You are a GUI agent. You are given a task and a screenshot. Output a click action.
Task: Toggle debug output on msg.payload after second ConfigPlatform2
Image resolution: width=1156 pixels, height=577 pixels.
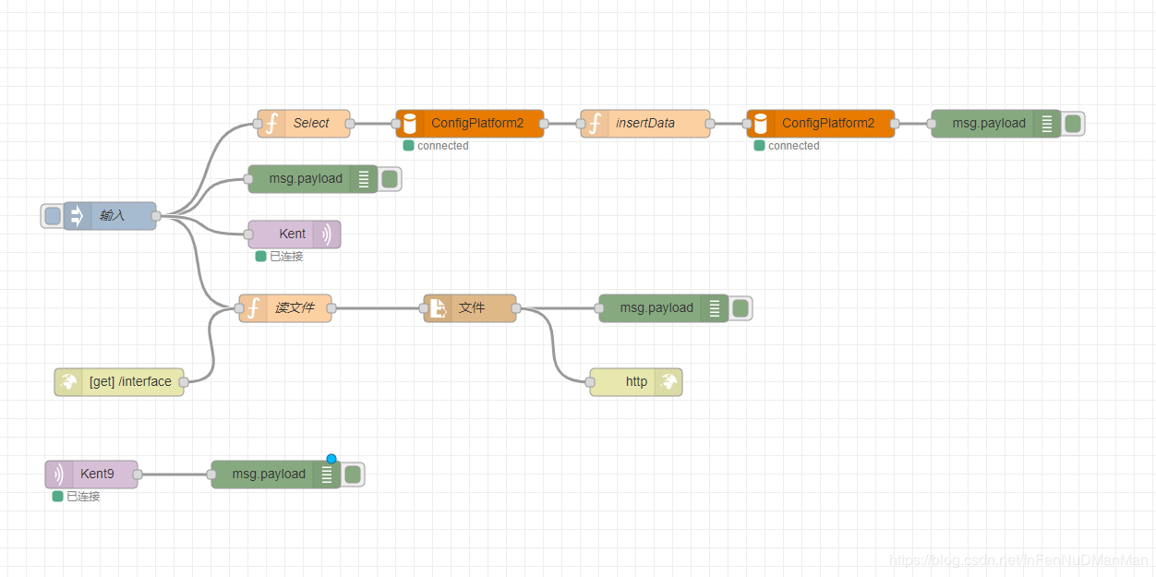tap(1073, 123)
